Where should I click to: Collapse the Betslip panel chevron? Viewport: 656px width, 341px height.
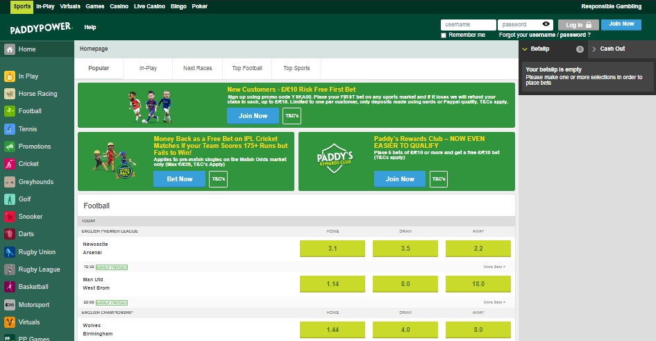point(525,49)
